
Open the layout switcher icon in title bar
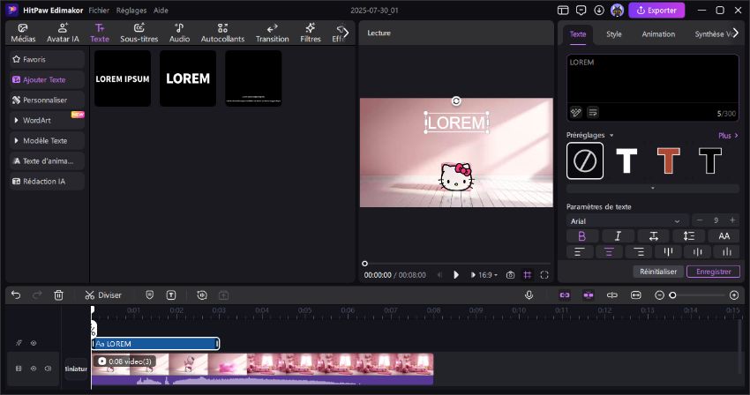[563, 10]
